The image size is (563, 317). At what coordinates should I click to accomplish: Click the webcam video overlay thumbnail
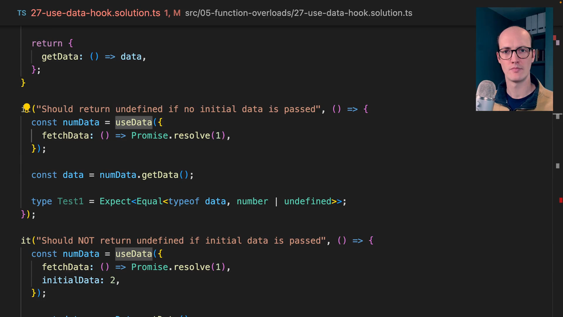click(x=514, y=59)
